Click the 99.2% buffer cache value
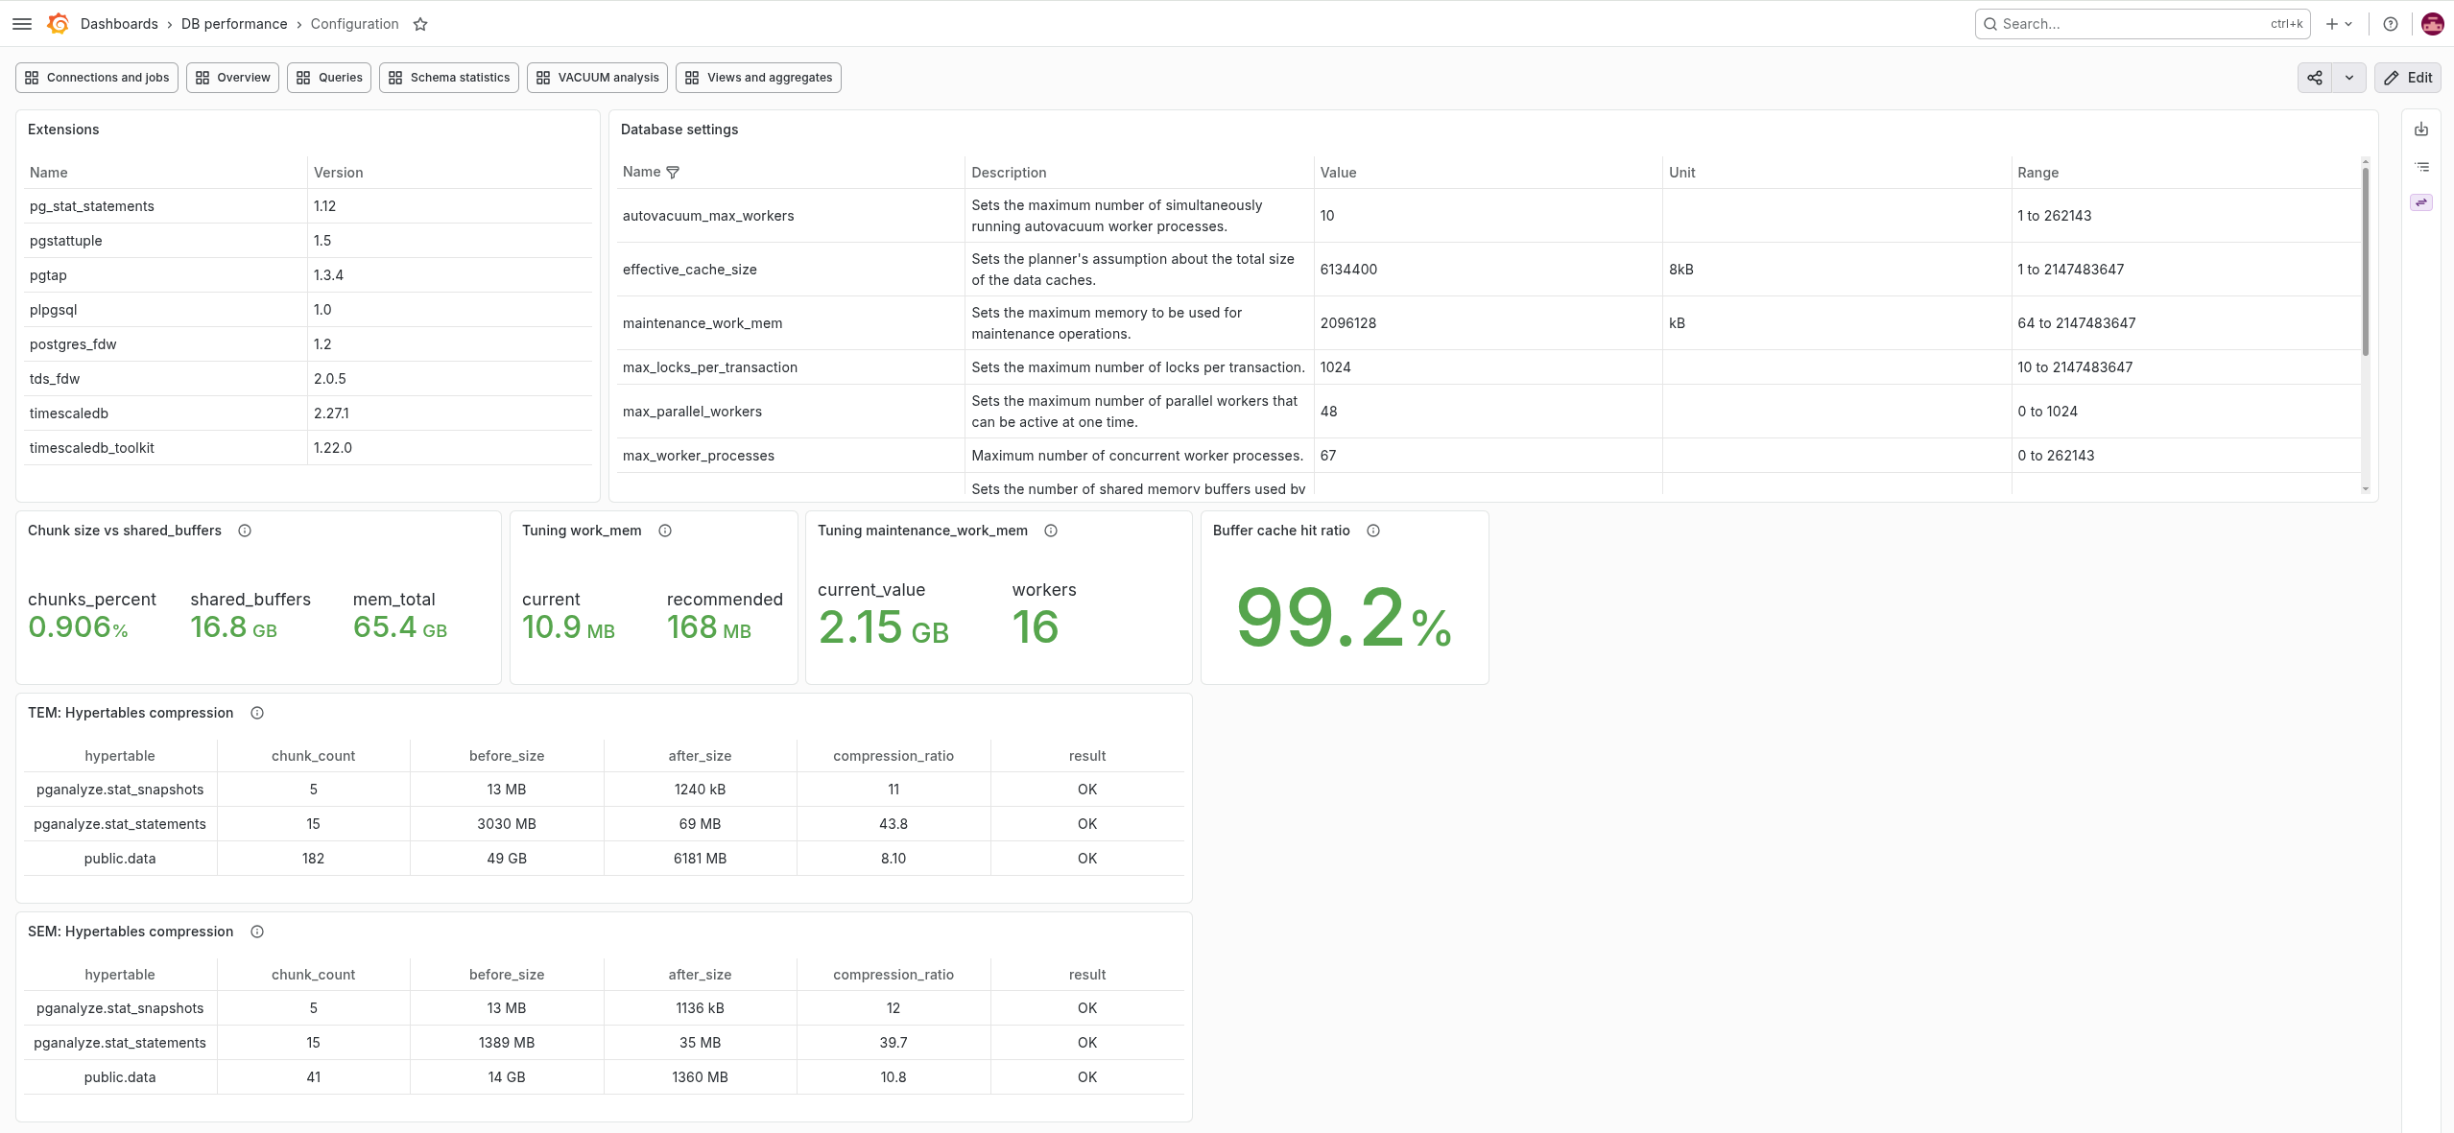The height and width of the screenshot is (1133, 2454). click(1344, 618)
